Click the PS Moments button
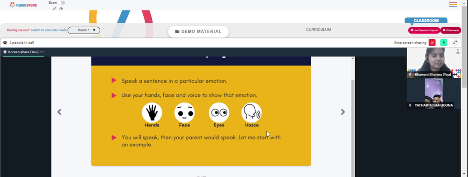 pos(451,30)
